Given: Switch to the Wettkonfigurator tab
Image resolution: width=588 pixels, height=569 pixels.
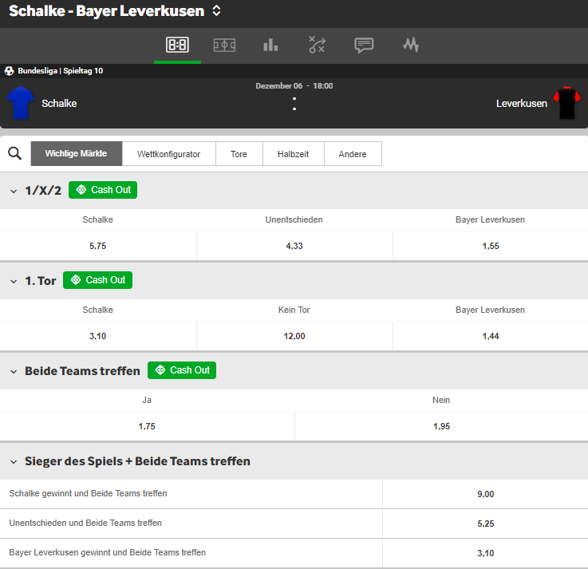Looking at the screenshot, I should pos(169,153).
